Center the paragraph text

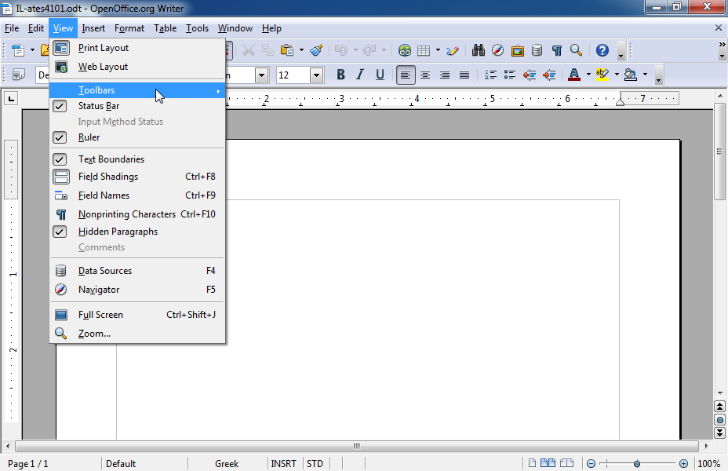425,75
